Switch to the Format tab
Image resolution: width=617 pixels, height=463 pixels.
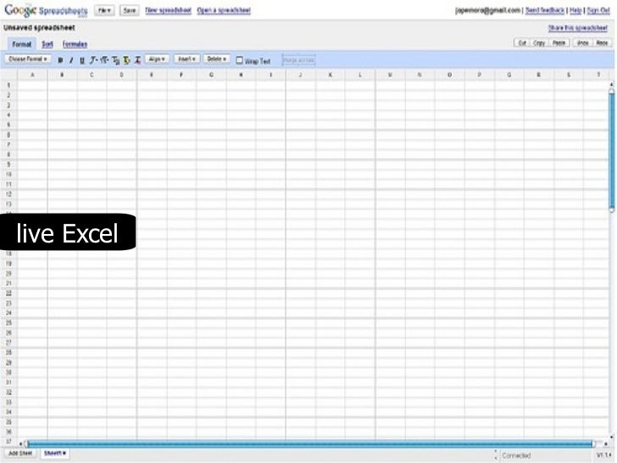(x=22, y=44)
